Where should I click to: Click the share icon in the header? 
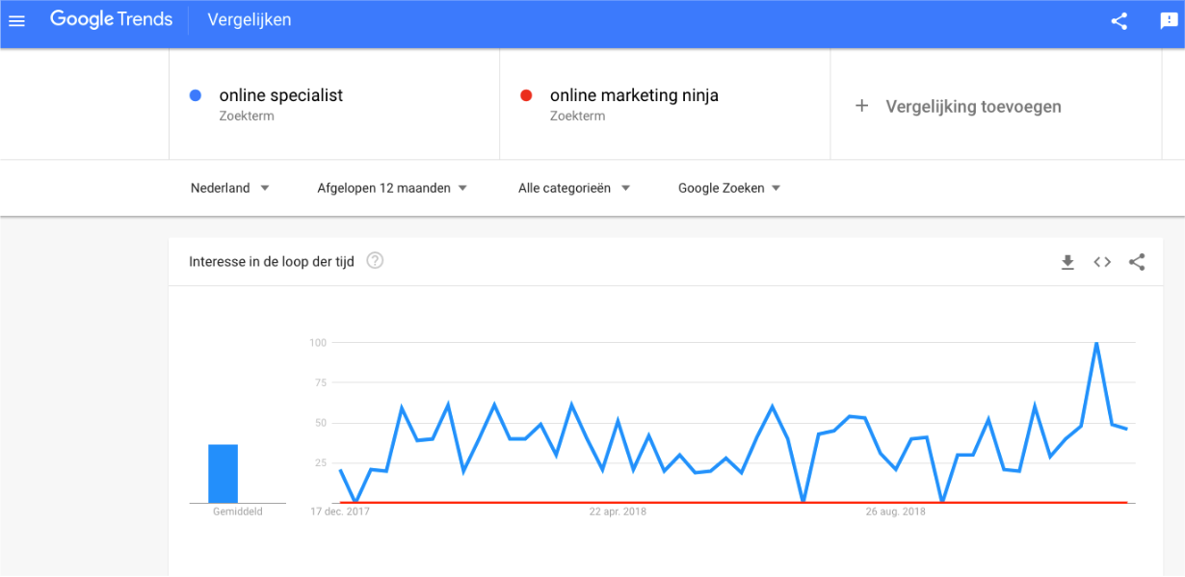click(x=1119, y=20)
